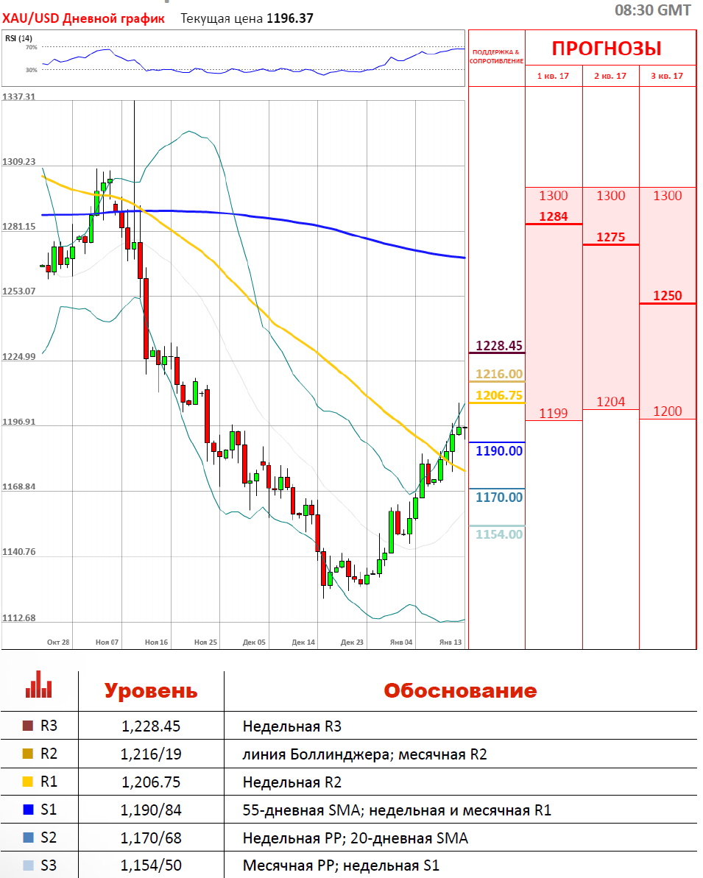Click the R1 yellow color swatch
703x878 pixels.
pyautogui.click(x=29, y=782)
